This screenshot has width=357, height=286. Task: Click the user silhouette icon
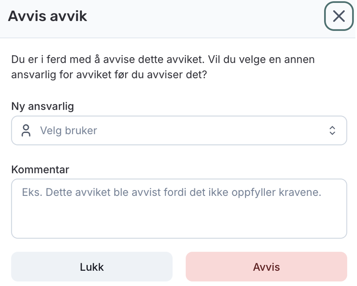[x=26, y=130]
